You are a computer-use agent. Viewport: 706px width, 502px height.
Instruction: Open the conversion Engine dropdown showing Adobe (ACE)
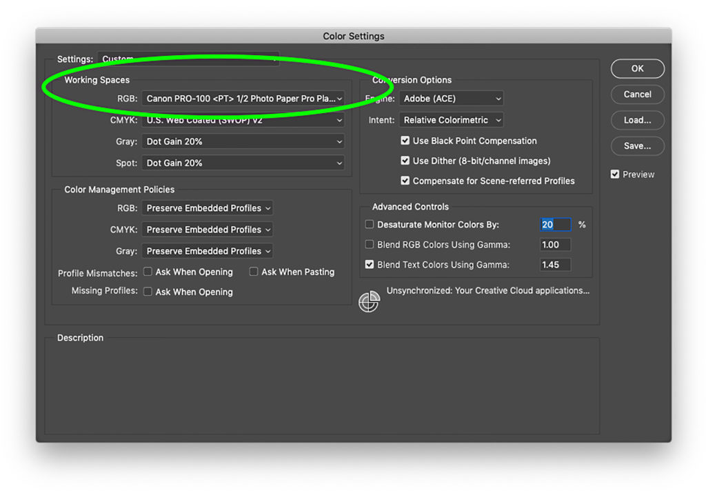451,98
